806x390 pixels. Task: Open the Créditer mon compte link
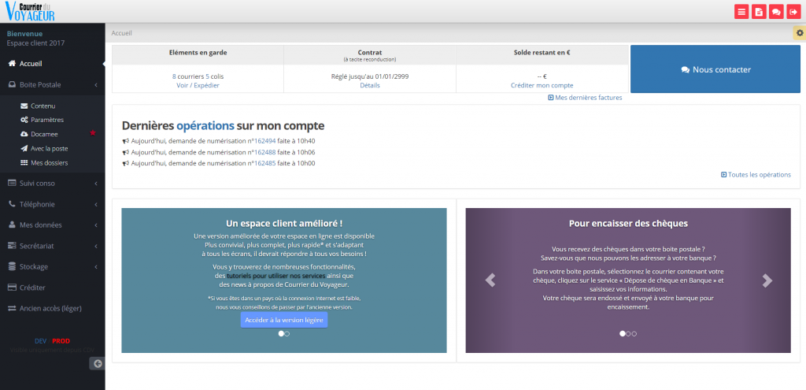coord(542,85)
